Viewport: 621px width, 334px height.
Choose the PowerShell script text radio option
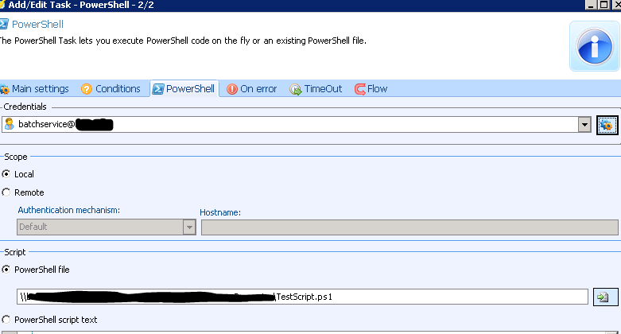[6, 320]
